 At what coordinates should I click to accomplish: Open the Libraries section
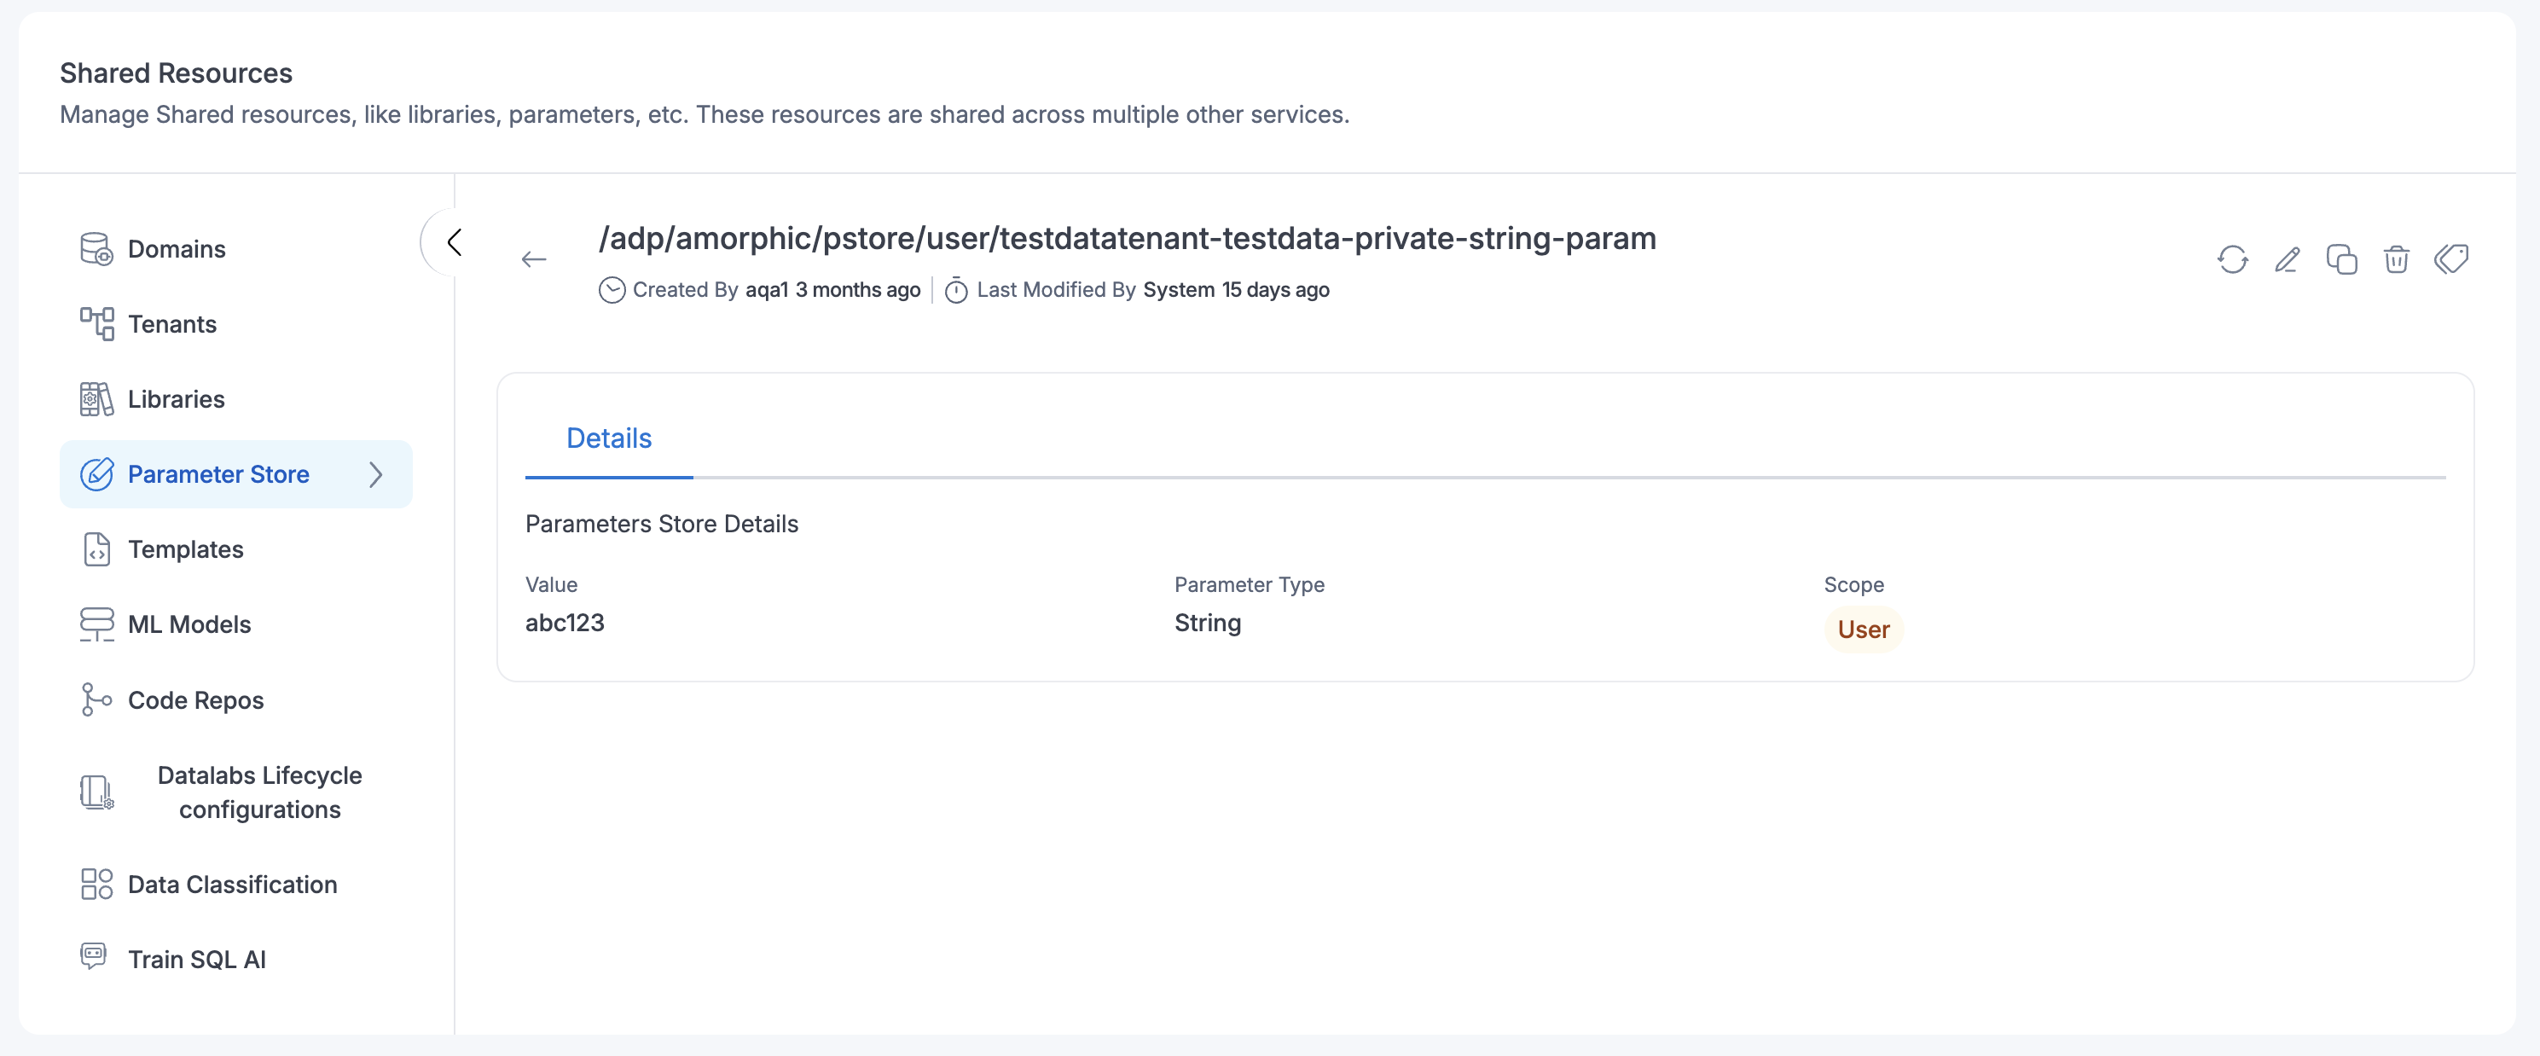[x=177, y=398]
